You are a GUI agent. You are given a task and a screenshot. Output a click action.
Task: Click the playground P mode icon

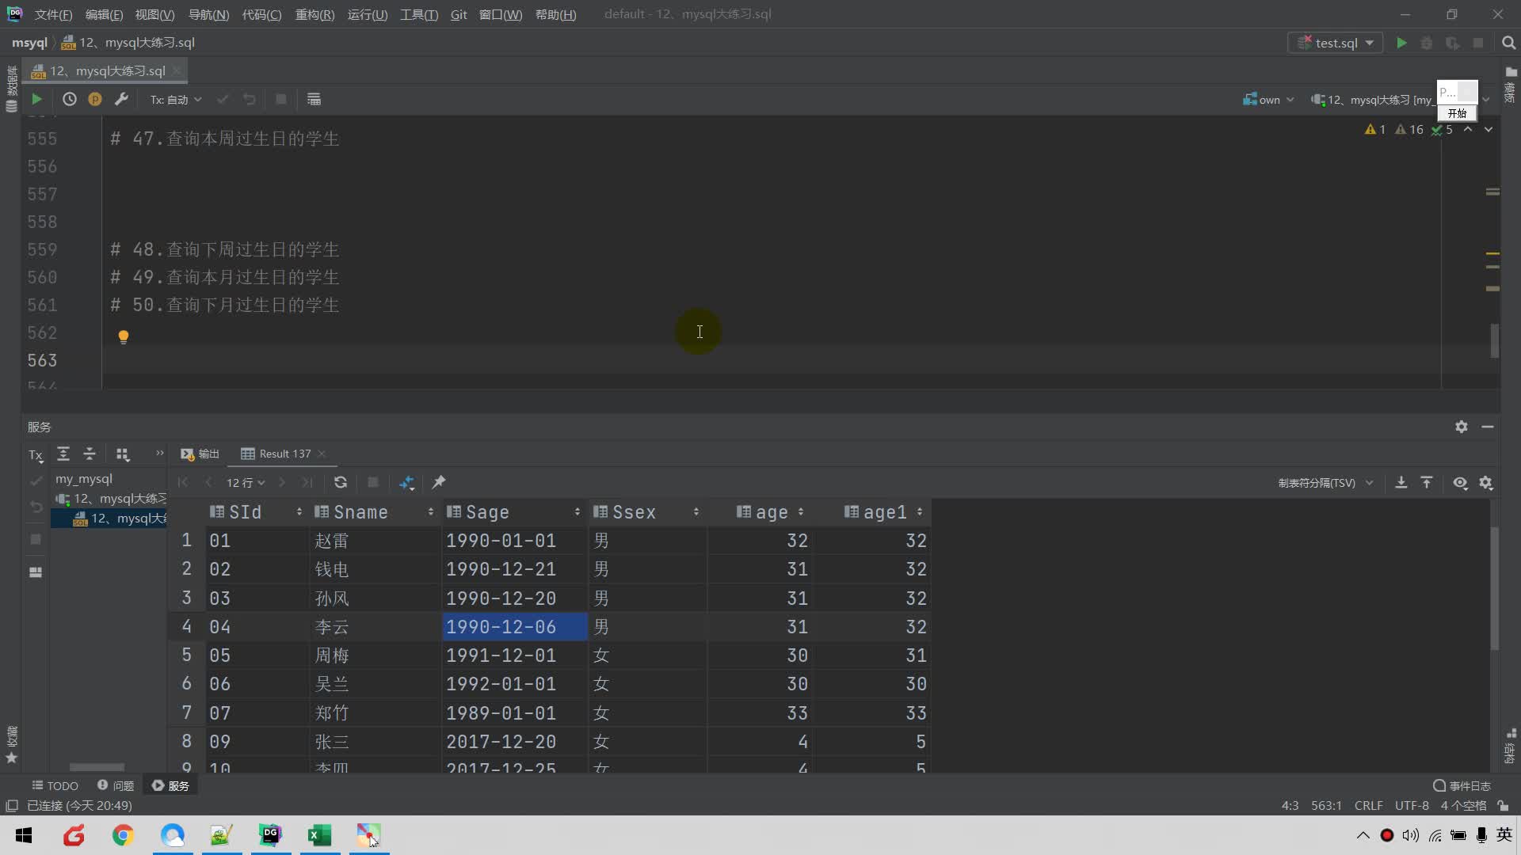[x=95, y=99]
